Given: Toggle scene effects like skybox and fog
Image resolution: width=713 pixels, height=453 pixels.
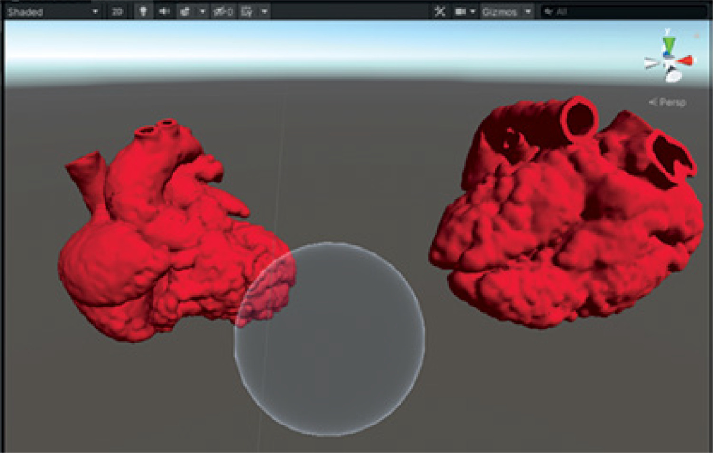Looking at the screenshot, I should 185,11.
